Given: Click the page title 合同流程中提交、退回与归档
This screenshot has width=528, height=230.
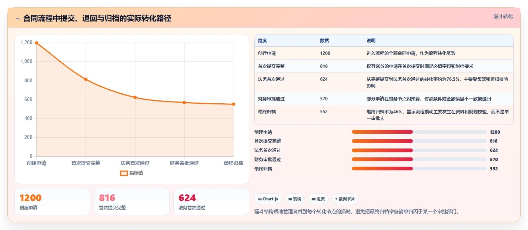Looking at the screenshot, I should [97, 19].
